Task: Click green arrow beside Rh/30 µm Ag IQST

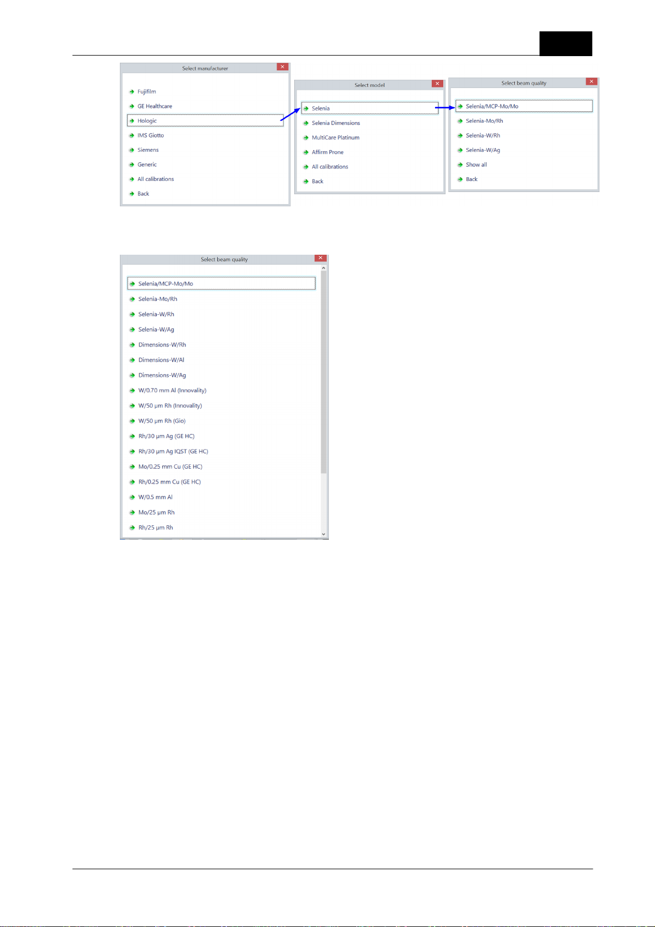Action: click(133, 452)
